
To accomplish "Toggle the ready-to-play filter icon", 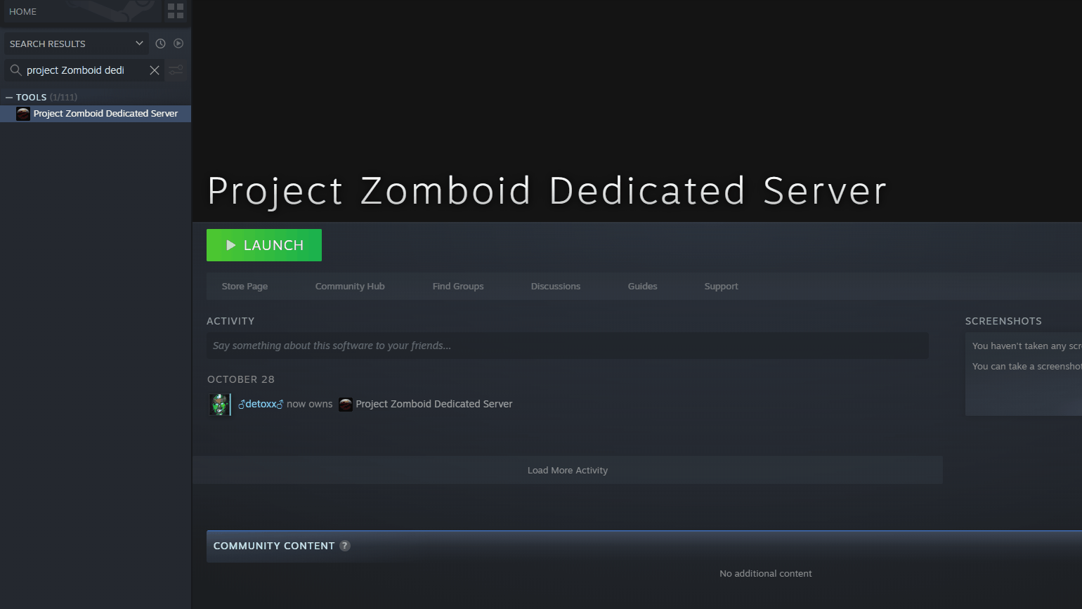I will 178,44.
